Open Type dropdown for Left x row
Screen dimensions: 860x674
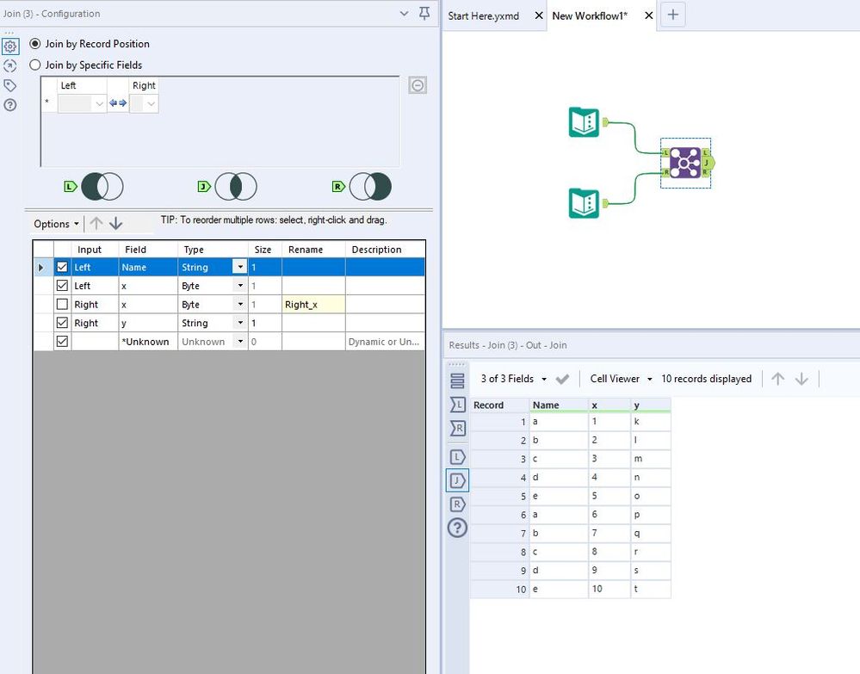point(239,286)
